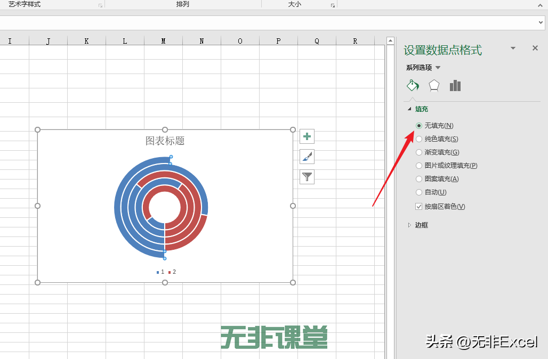Select the 渐变填充(G) radio button
Image resolution: width=548 pixels, height=359 pixels.
418,152
